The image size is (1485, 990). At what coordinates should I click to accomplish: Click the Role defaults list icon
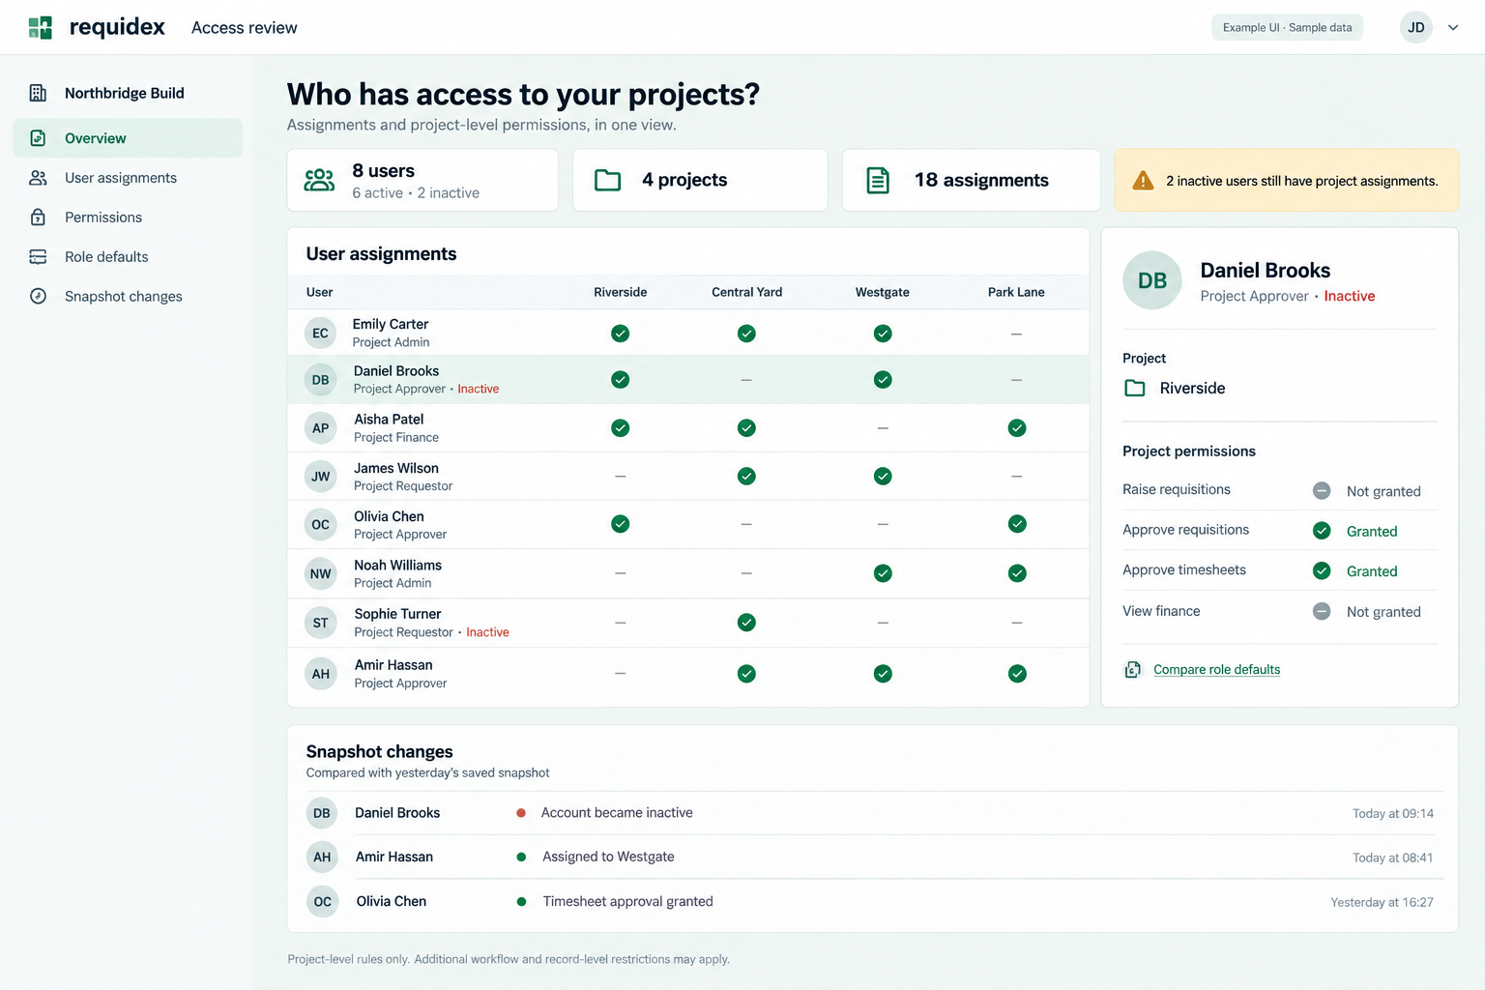tap(38, 257)
